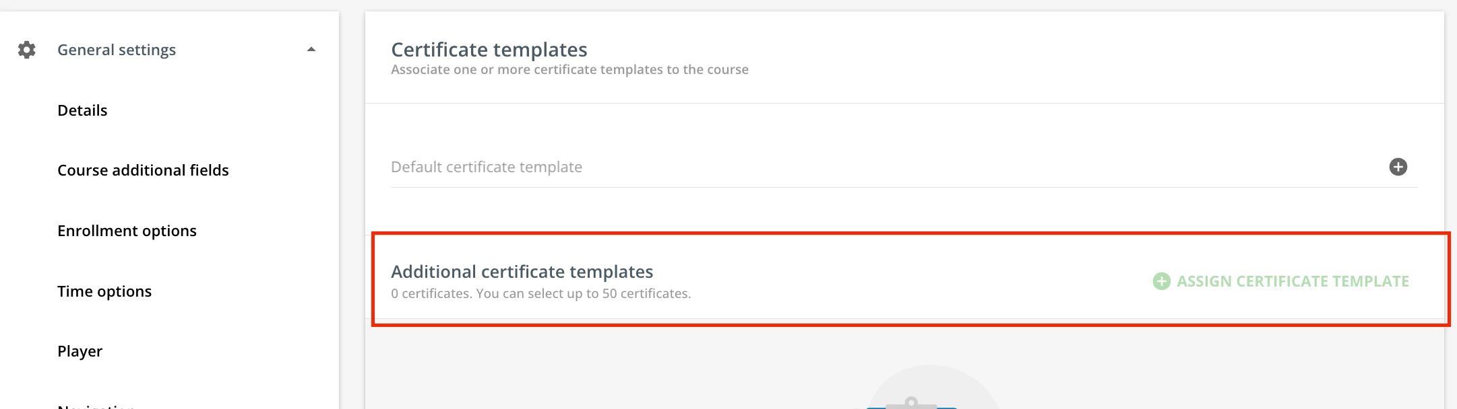The image size is (1457, 409).
Task: Click the 'Associate one or more' subtitle
Action: (569, 70)
